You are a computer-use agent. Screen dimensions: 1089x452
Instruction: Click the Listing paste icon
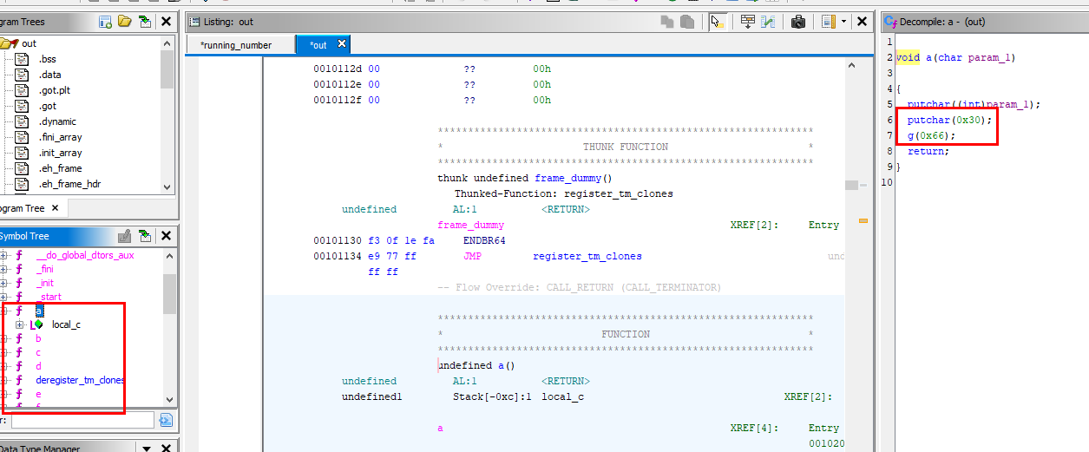coord(687,22)
